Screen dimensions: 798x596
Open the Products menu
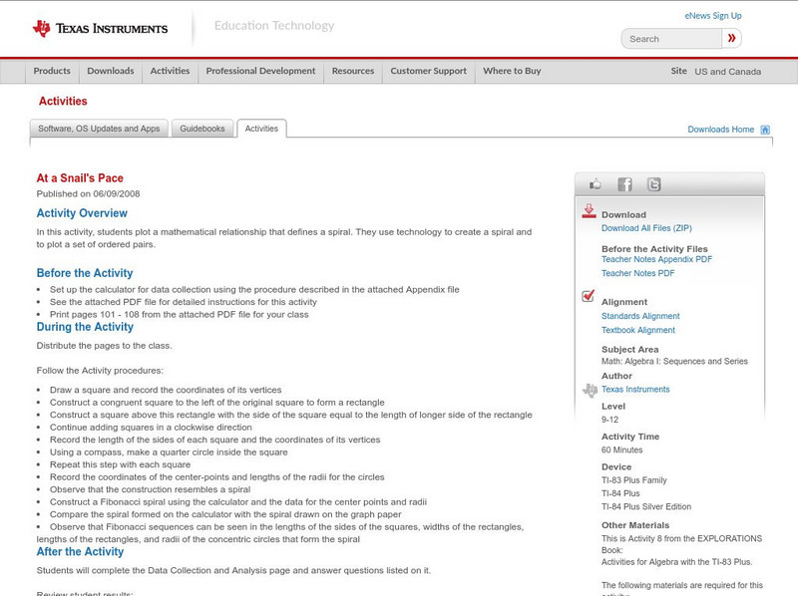(52, 71)
